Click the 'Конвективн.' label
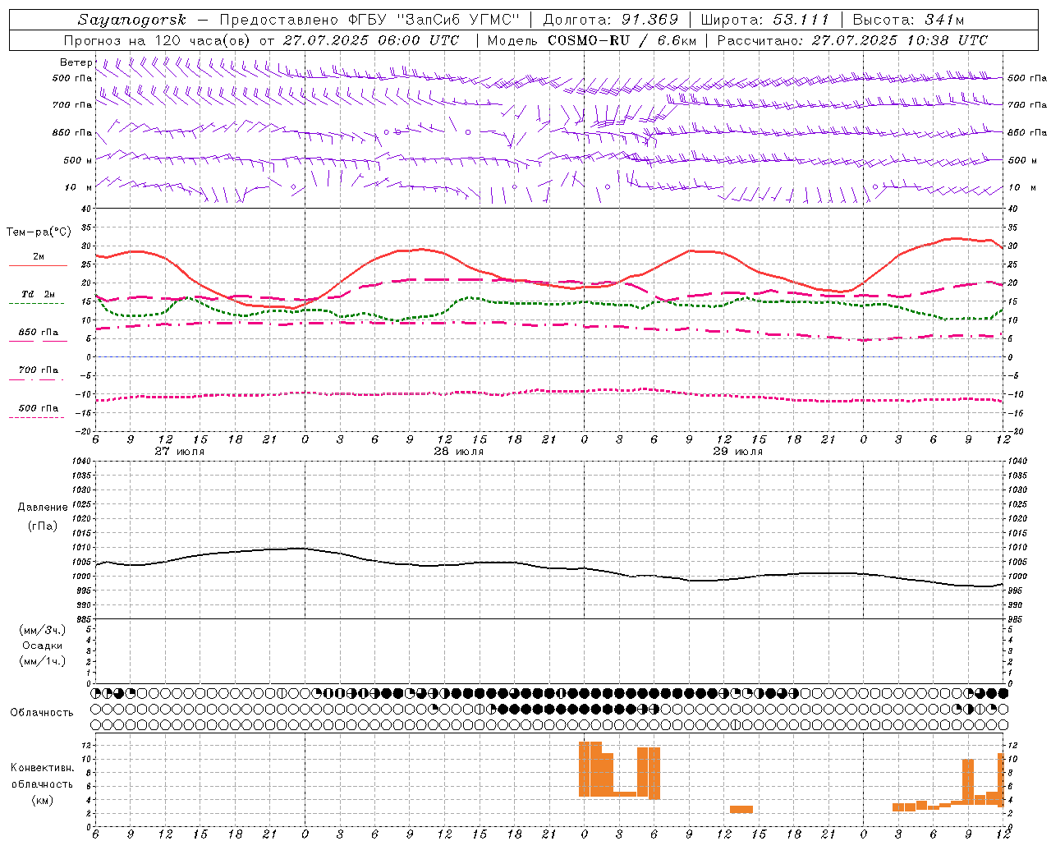Image resolution: width=1051 pixels, height=841 pixels. [x=42, y=768]
